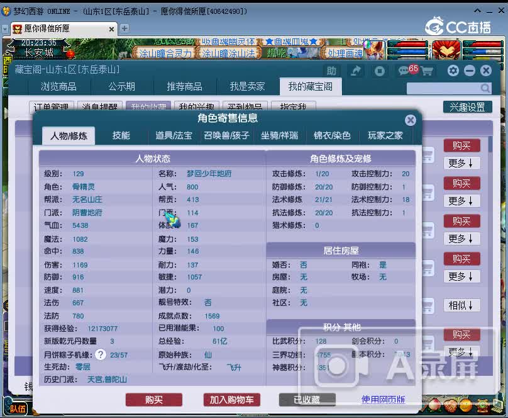Screen dimensions: 508x418
Task: Click the cart icon beside first 购买 button
Action: coord(427,154)
